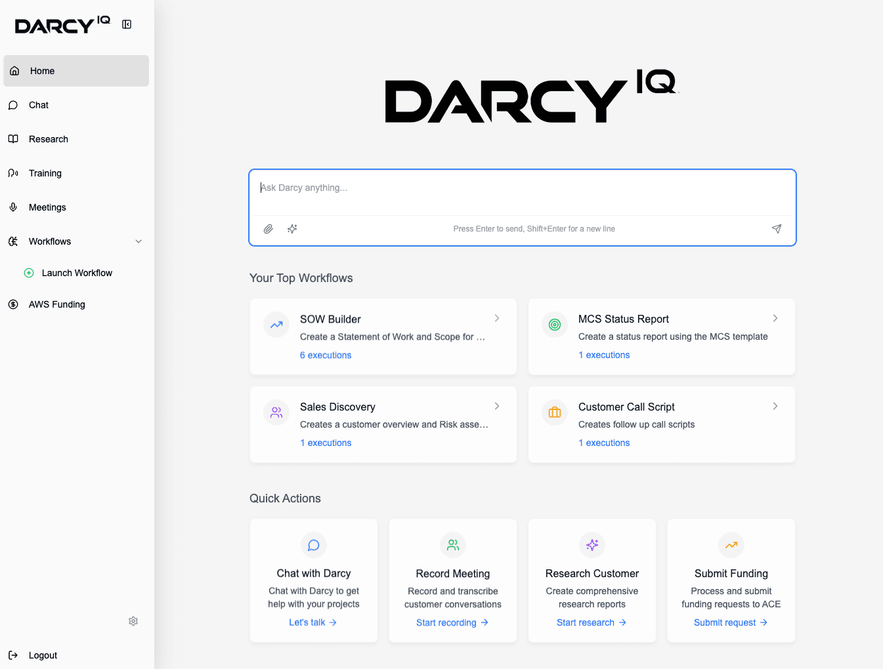Click the AWS Funding dollar icon
Screen dimensions: 883x669
coord(13,304)
